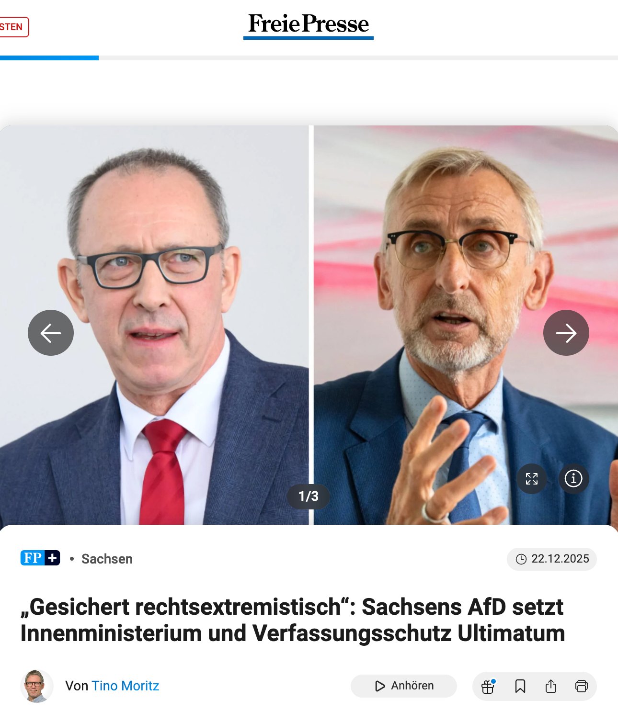Gift this article using the present icon
The height and width of the screenshot is (722, 618).
pyautogui.click(x=488, y=686)
